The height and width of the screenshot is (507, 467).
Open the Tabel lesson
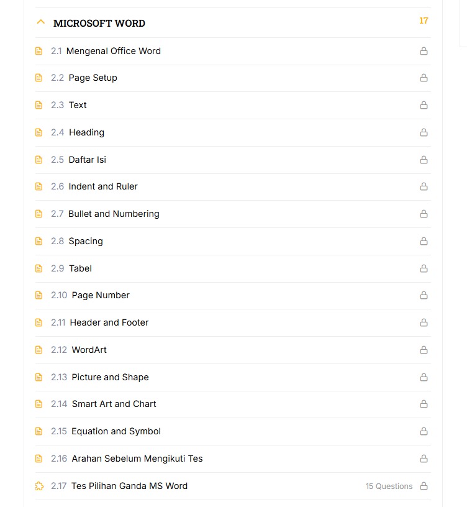pos(80,268)
